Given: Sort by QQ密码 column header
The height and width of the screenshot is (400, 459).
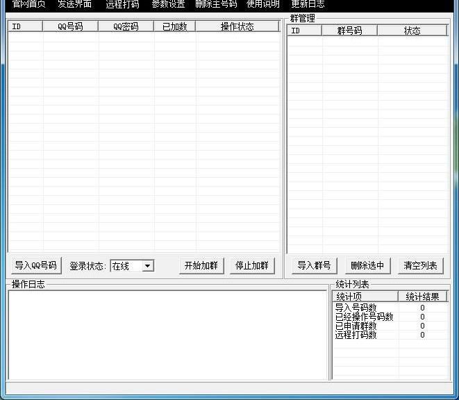Looking at the screenshot, I should click(126, 26).
